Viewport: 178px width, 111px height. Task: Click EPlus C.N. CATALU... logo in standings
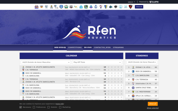[x=133, y=96]
